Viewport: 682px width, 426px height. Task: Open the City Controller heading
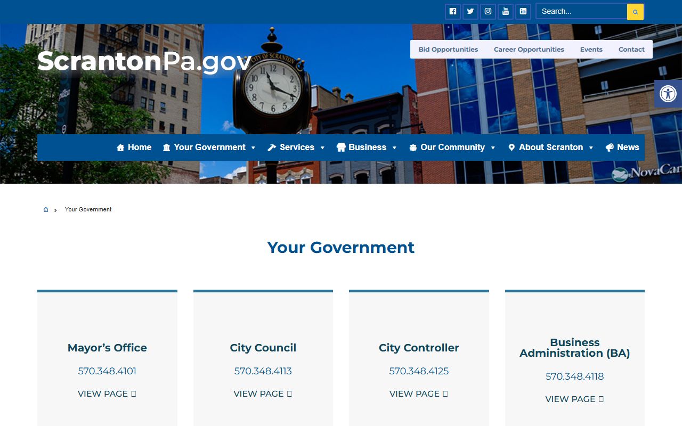pyautogui.click(x=419, y=348)
